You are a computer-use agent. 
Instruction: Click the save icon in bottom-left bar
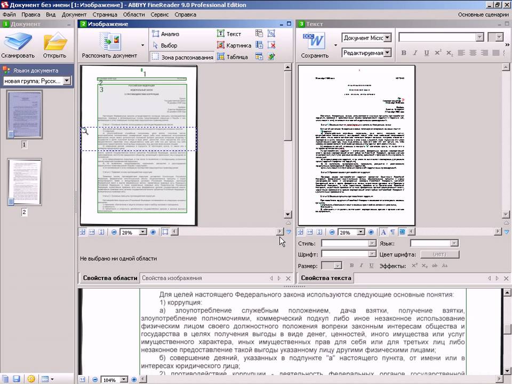(x=17, y=379)
